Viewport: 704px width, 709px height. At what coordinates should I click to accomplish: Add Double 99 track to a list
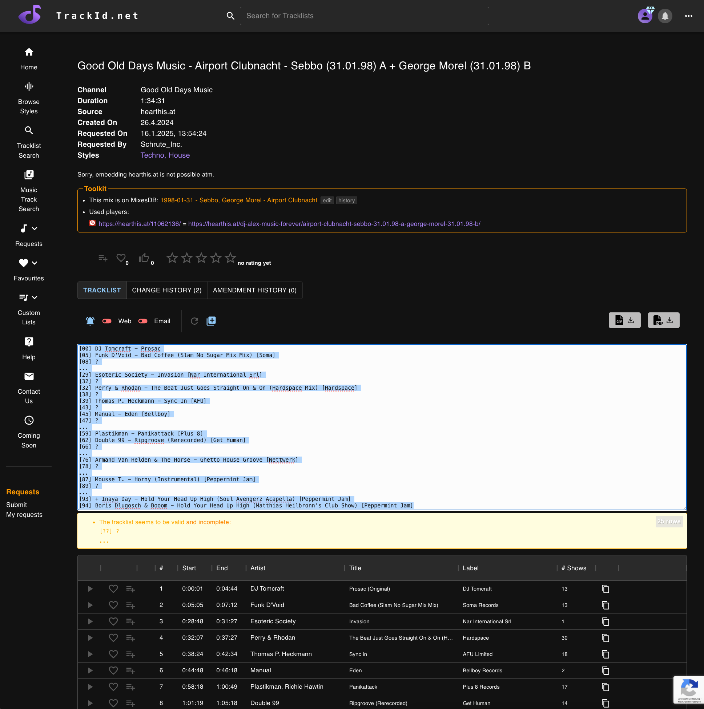(130, 703)
